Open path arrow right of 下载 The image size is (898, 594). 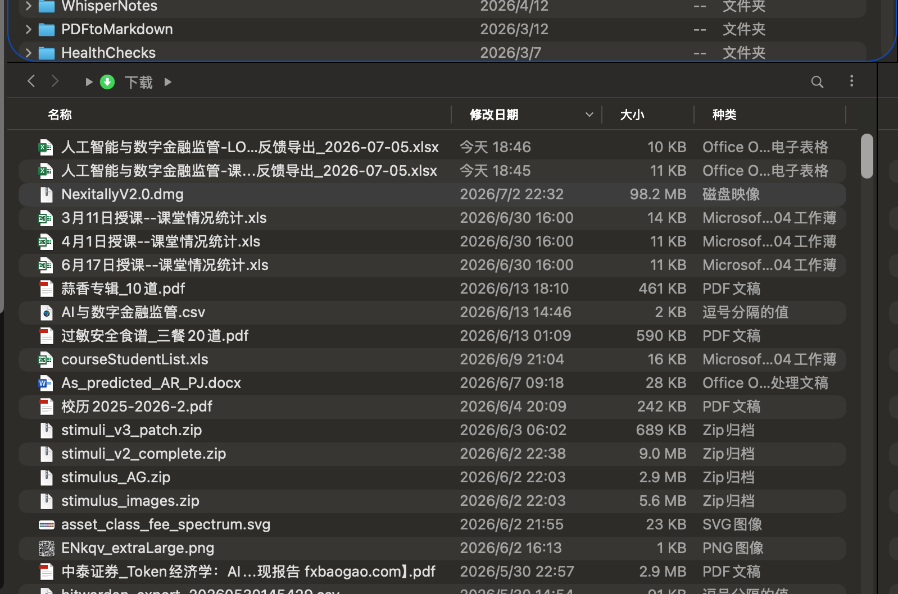tap(167, 82)
